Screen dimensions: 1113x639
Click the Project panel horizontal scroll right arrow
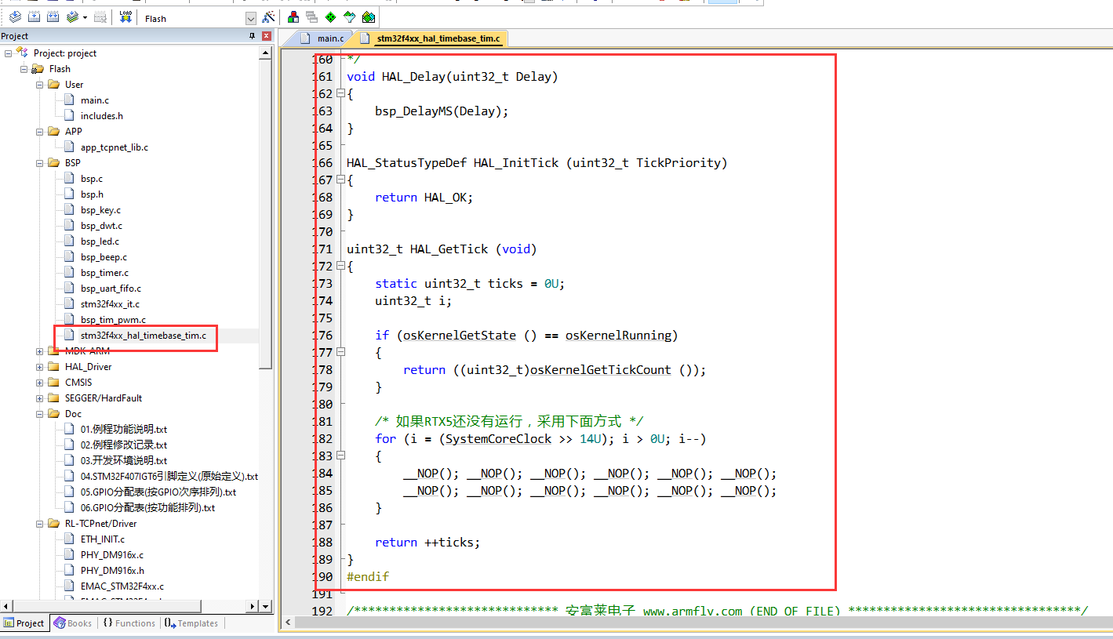(x=253, y=606)
